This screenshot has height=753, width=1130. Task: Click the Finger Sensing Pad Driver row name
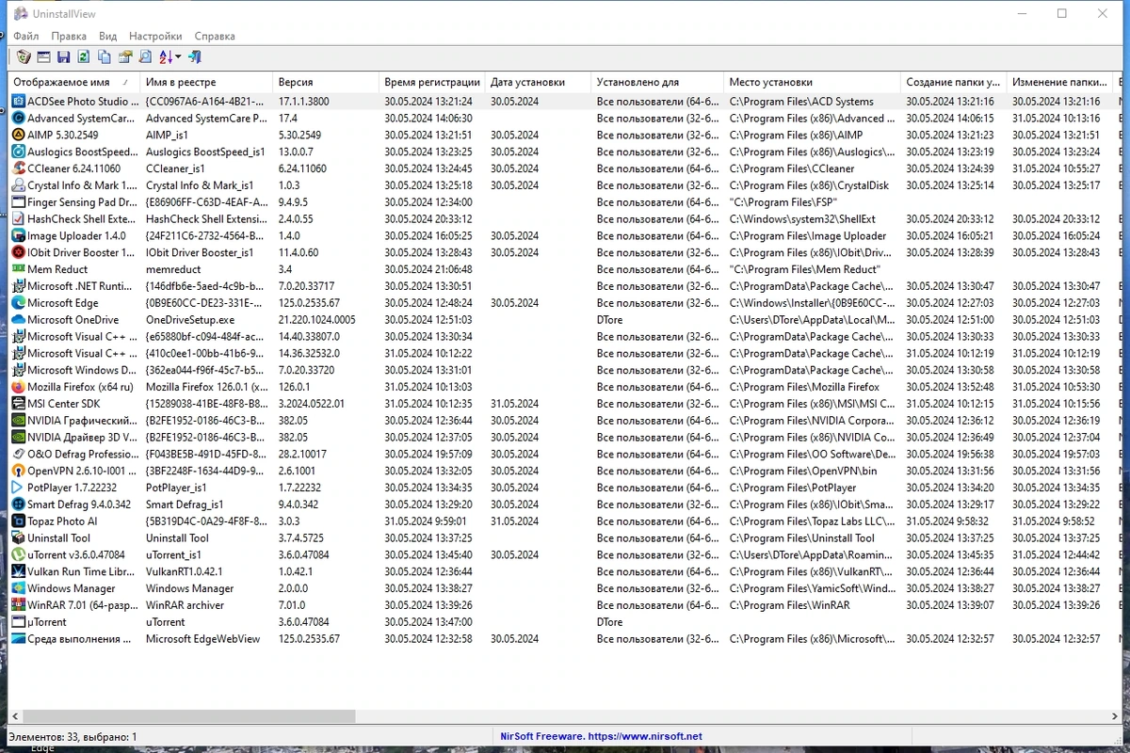click(x=81, y=202)
